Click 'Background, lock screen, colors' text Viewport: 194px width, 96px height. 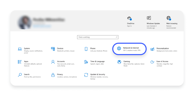[x=167, y=51]
